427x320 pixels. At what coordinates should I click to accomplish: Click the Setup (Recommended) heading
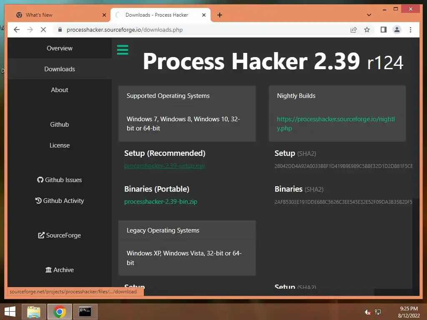(x=165, y=153)
